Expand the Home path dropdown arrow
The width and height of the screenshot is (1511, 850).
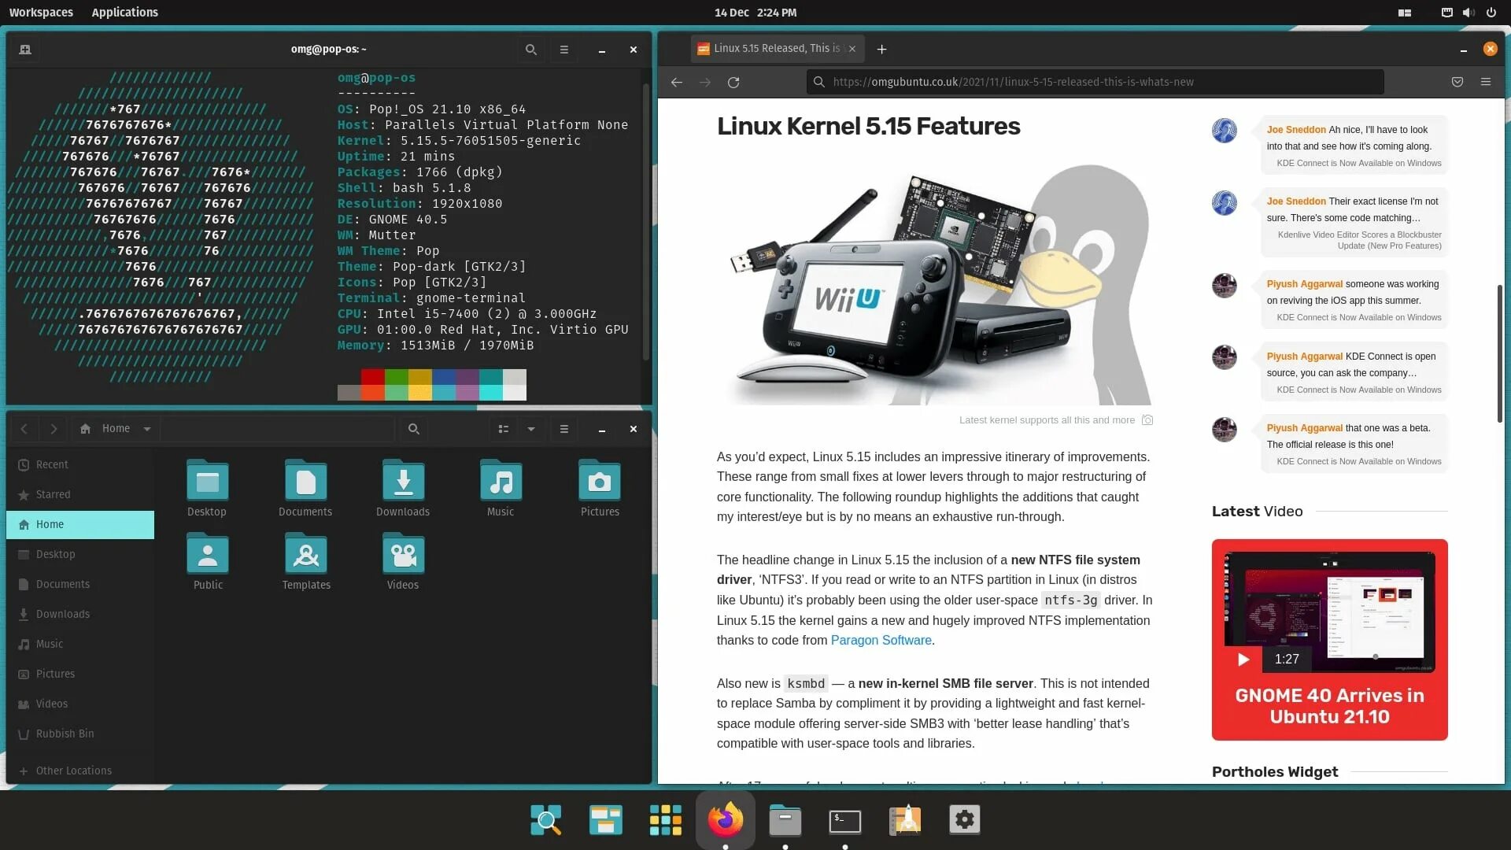[x=147, y=429]
